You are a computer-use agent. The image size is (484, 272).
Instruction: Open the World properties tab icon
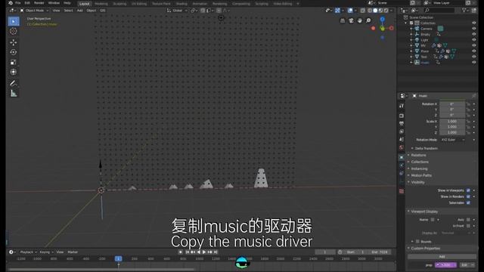click(402, 147)
